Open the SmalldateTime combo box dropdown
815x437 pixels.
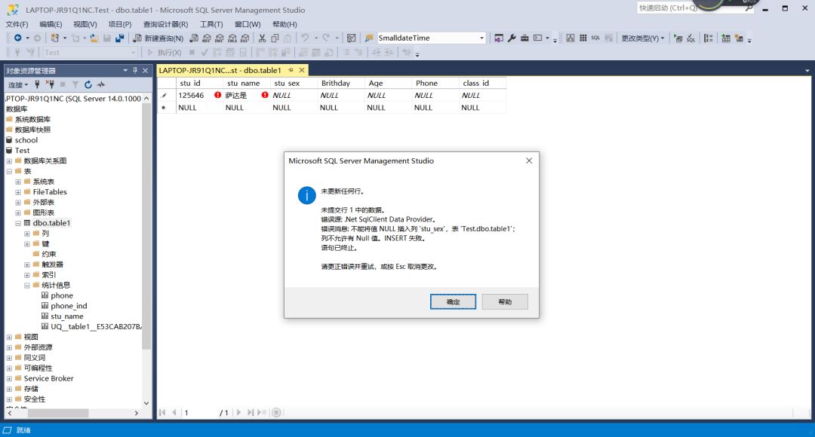(481, 38)
